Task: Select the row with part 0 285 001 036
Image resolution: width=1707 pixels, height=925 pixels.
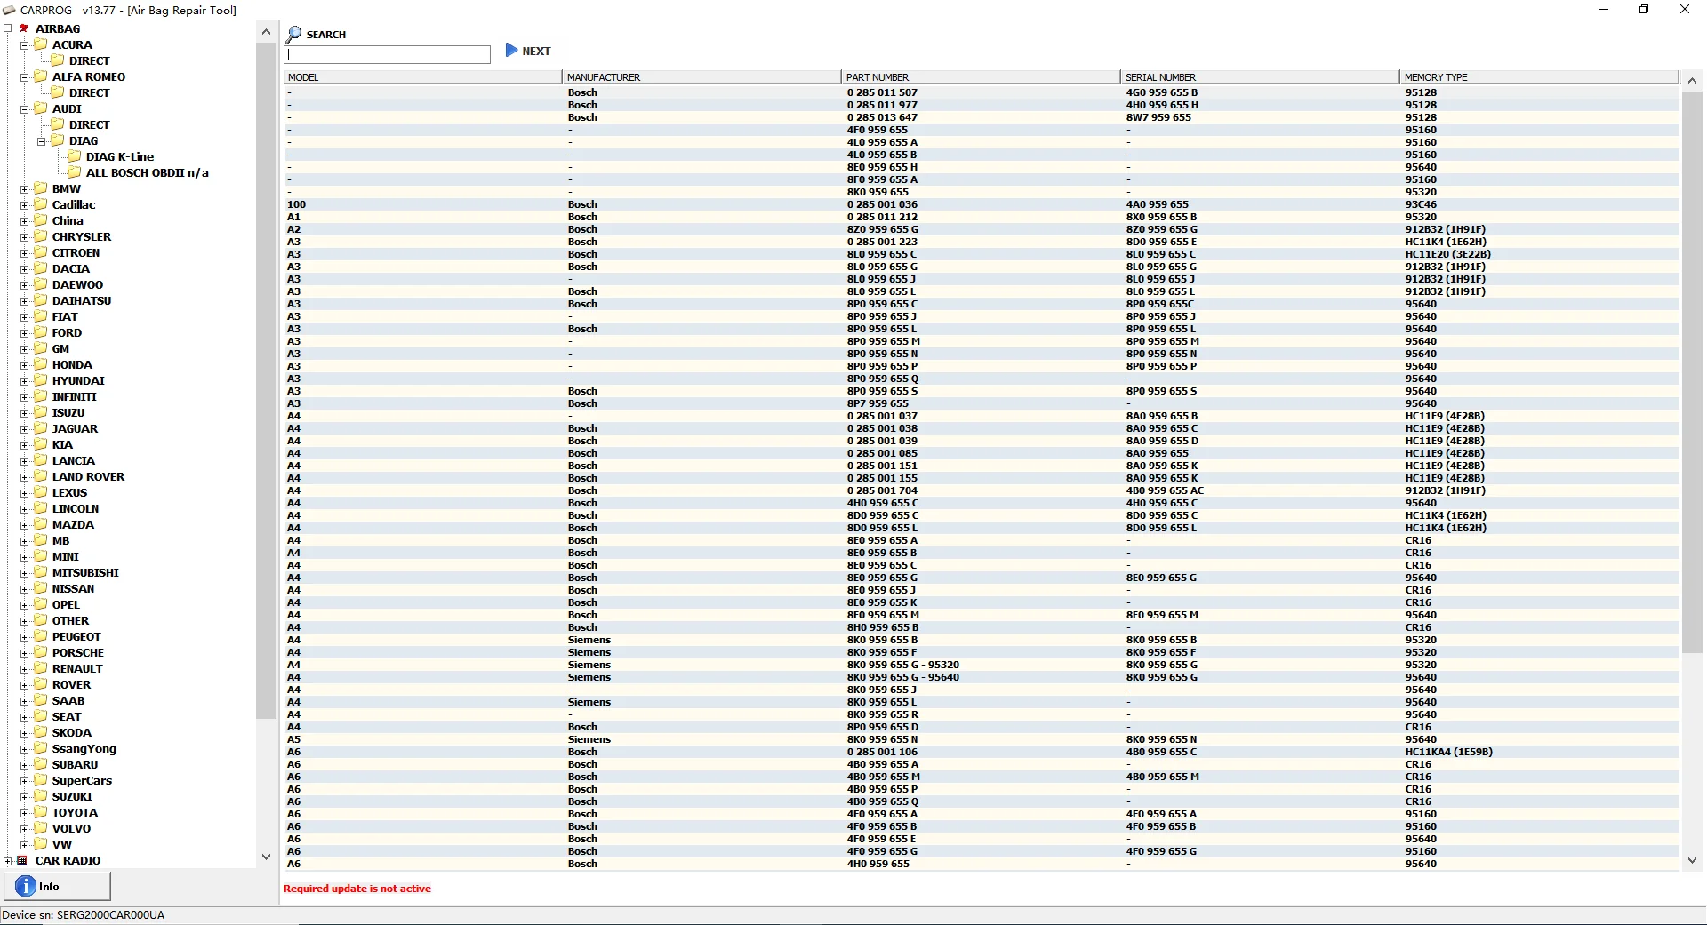Action: 982,204
